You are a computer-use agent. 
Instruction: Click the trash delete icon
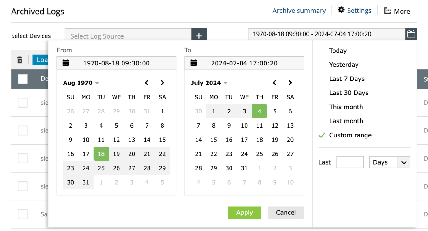click(x=20, y=60)
